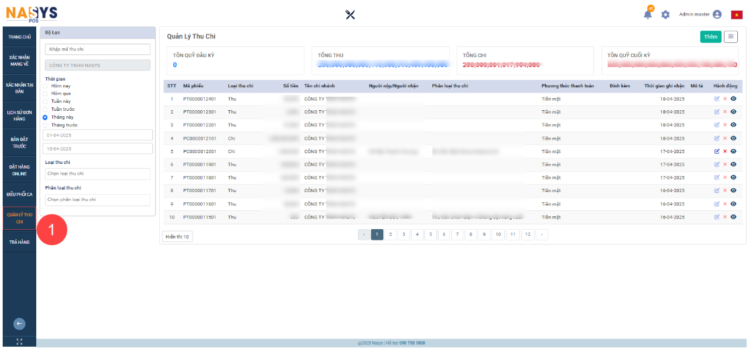Open the settings gear icon
The height and width of the screenshot is (348, 748).
click(665, 15)
